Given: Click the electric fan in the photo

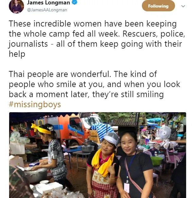Looking at the screenshot, I should (164, 133).
